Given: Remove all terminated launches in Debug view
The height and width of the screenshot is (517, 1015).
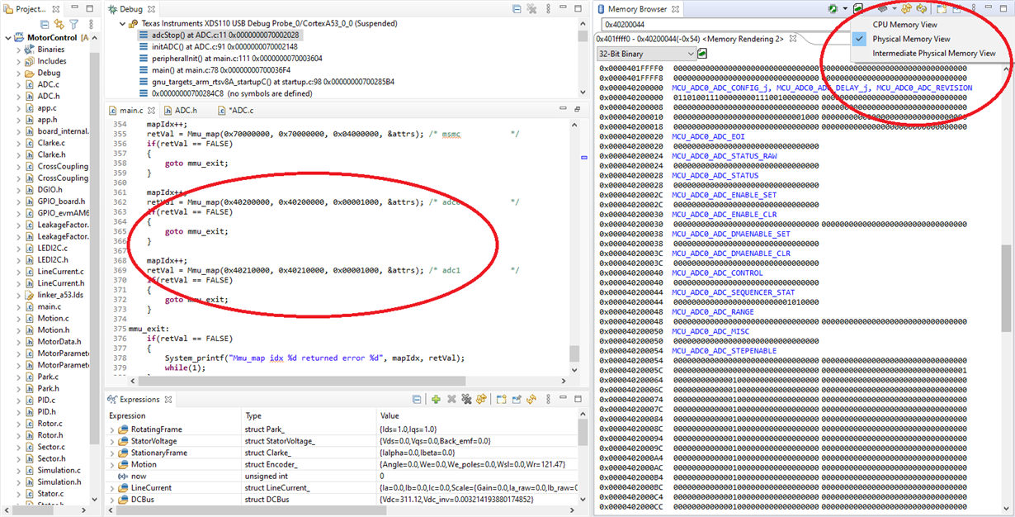Looking at the screenshot, I should 532,8.
